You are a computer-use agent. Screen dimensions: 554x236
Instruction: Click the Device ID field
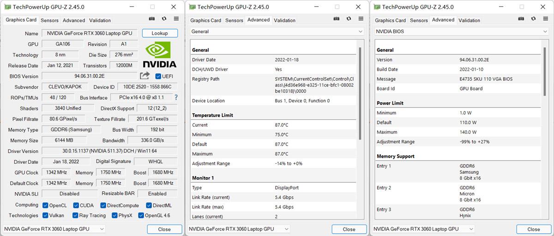coord(147,87)
